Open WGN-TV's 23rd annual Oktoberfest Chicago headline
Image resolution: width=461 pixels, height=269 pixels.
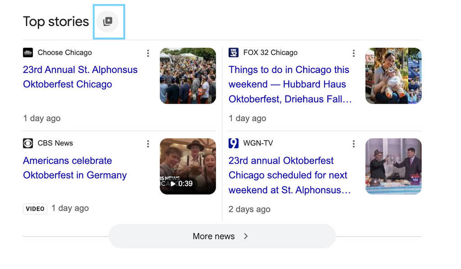[289, 175]
